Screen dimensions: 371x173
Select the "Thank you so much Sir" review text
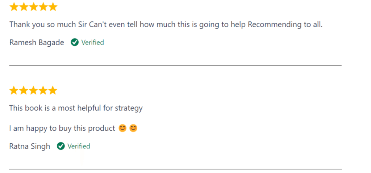pos(166,25)
